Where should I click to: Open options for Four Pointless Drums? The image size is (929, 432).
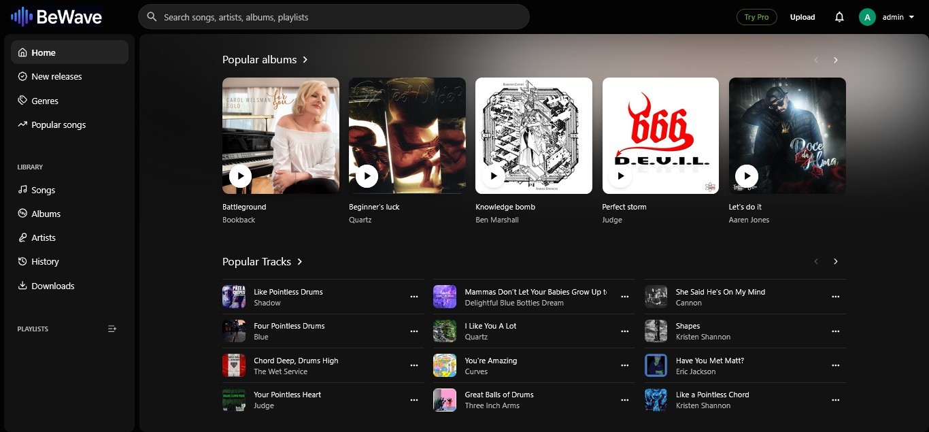point(414,331)
